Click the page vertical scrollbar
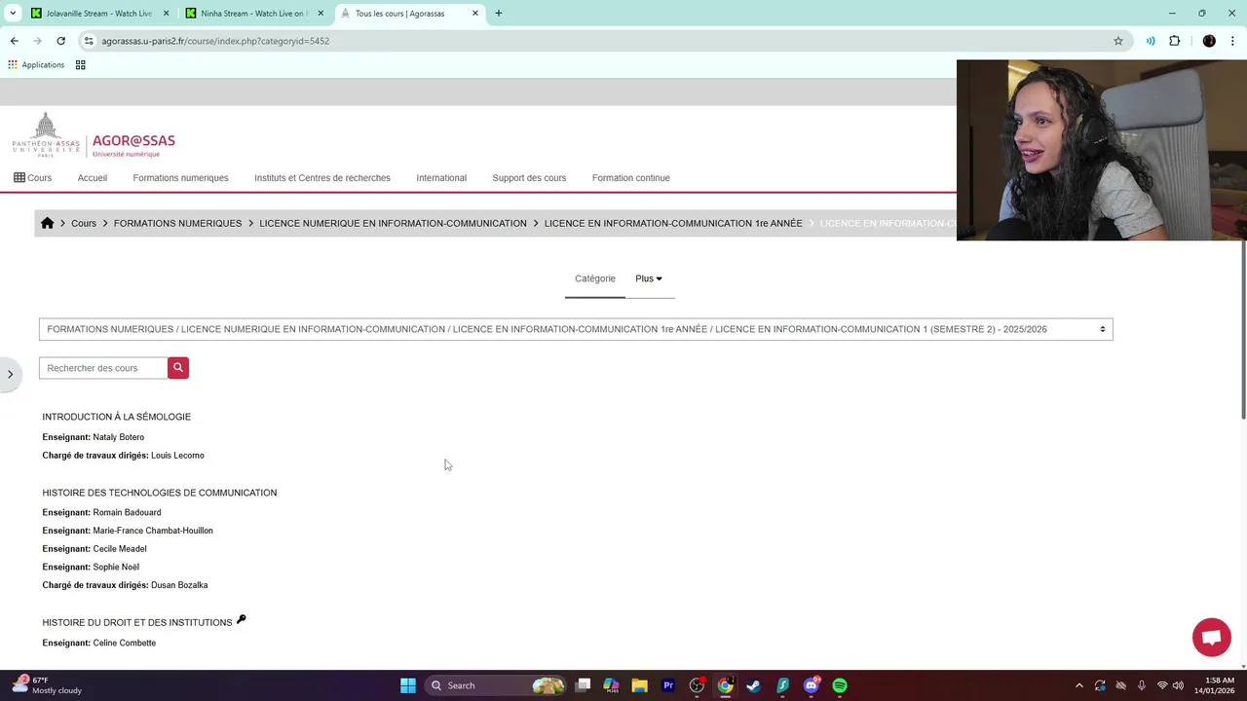Viewport: 1247px width, 701px height. pyautogui.click(x=1243, y=330)
